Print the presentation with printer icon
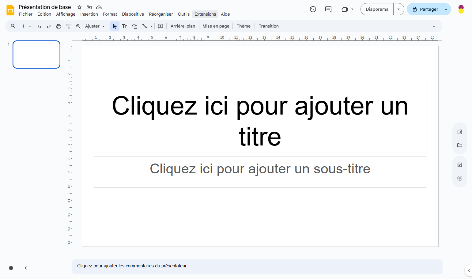This screenshot has width=472, height=279. click(59, 26)
